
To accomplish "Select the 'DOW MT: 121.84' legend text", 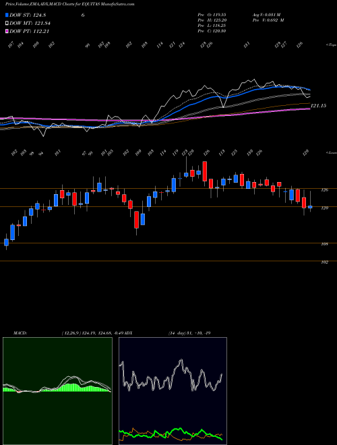I will pyautogui.click(x=30, y=24).
